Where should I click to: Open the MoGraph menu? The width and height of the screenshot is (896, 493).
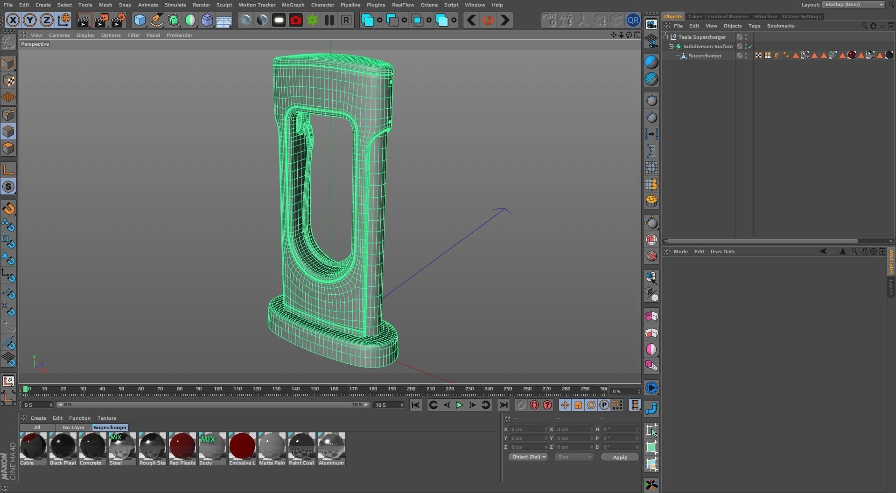(293, 5)
